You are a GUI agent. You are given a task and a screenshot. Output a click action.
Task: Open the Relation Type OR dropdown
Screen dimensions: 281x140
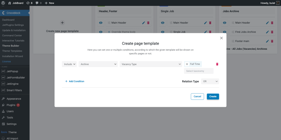tap(210, 81)
